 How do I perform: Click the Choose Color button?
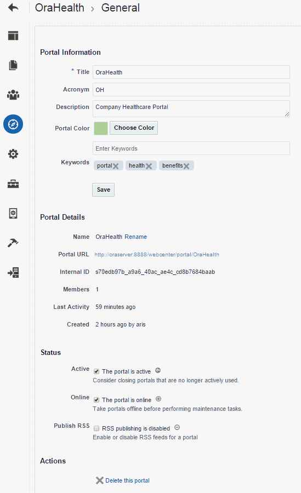134,128
